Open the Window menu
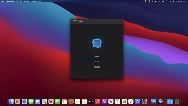The height and width of the screenshot is (106, 188). click(27, 1)
